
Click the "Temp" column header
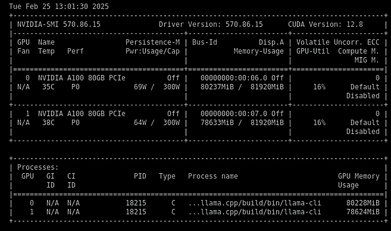click(46, 51)
